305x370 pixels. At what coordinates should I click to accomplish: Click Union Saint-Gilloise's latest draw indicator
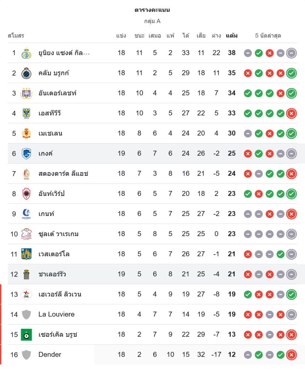coord(292,53)
